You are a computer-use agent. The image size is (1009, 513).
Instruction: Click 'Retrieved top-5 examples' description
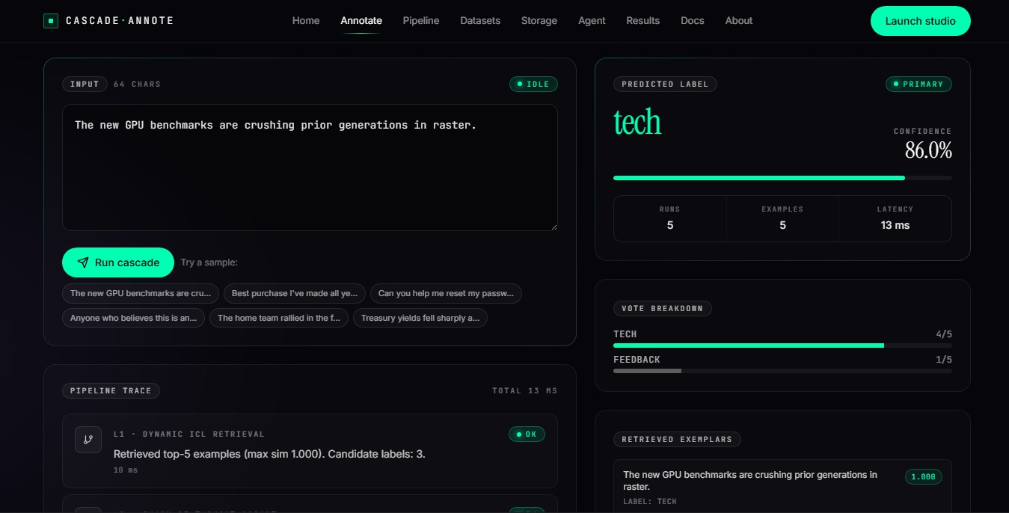(x=269, y=454)
